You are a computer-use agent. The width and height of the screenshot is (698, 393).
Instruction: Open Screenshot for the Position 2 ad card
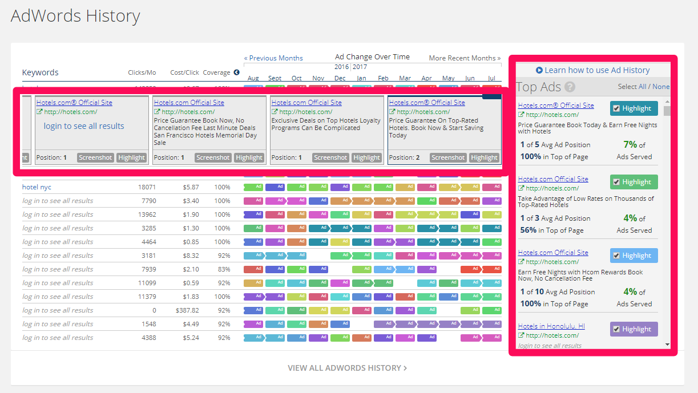pyautogui.click(x=449, y=158)
